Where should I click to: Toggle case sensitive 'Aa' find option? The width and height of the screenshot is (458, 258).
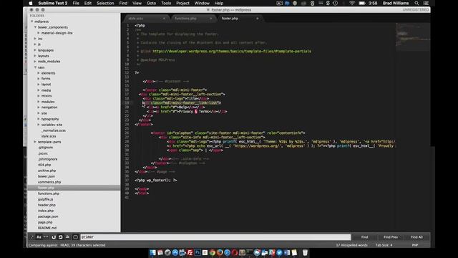click(39, 237)
